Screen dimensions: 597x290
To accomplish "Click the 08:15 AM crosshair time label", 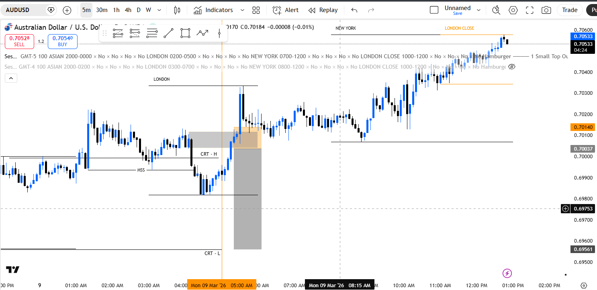I will pyautogui.click(x=339, y=286).
